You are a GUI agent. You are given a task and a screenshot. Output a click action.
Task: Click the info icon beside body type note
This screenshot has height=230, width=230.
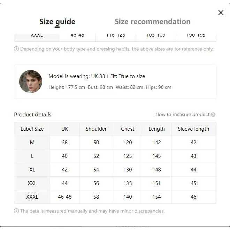[x=16, y=49]
